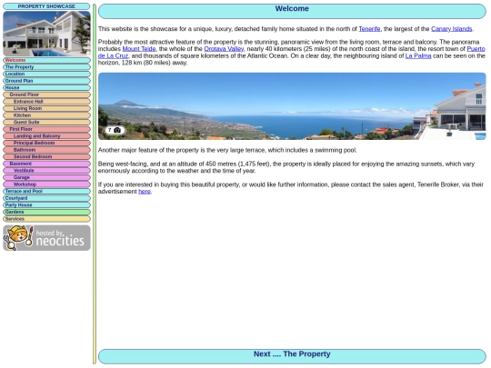
Task: Follow the Puerto de La Cruz link
Action: 476,49
